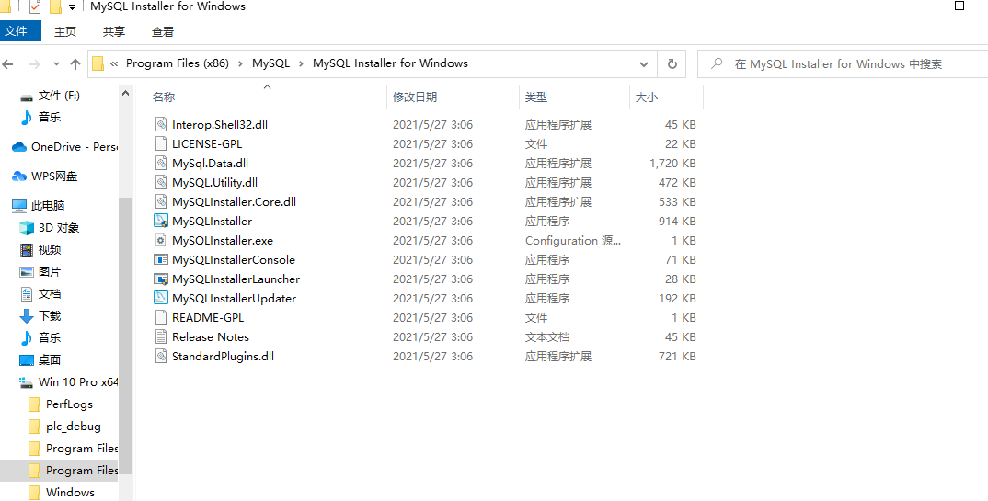Viewport: 988px width, 501px height.
Task: Click the 桌面 desktop icon in sidebar
Action: tap(27, 360)
